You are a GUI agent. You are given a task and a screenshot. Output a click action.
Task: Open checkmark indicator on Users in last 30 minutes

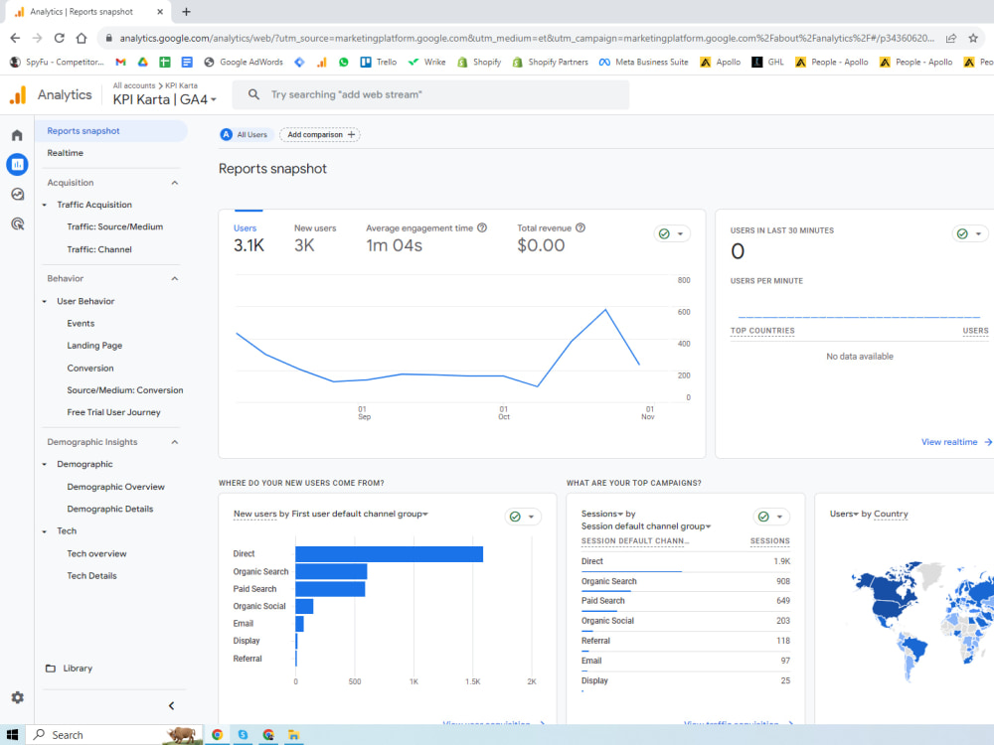tap(970, 233)
